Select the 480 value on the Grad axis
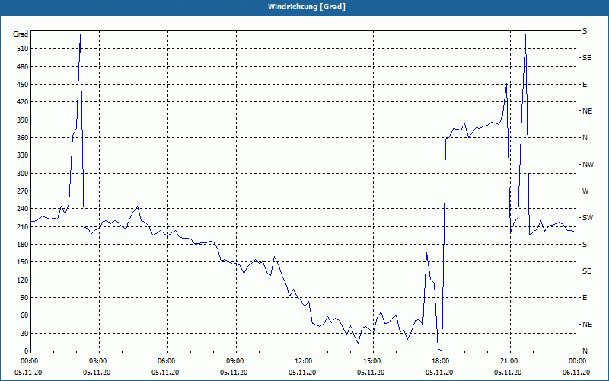 pos(23,66)
